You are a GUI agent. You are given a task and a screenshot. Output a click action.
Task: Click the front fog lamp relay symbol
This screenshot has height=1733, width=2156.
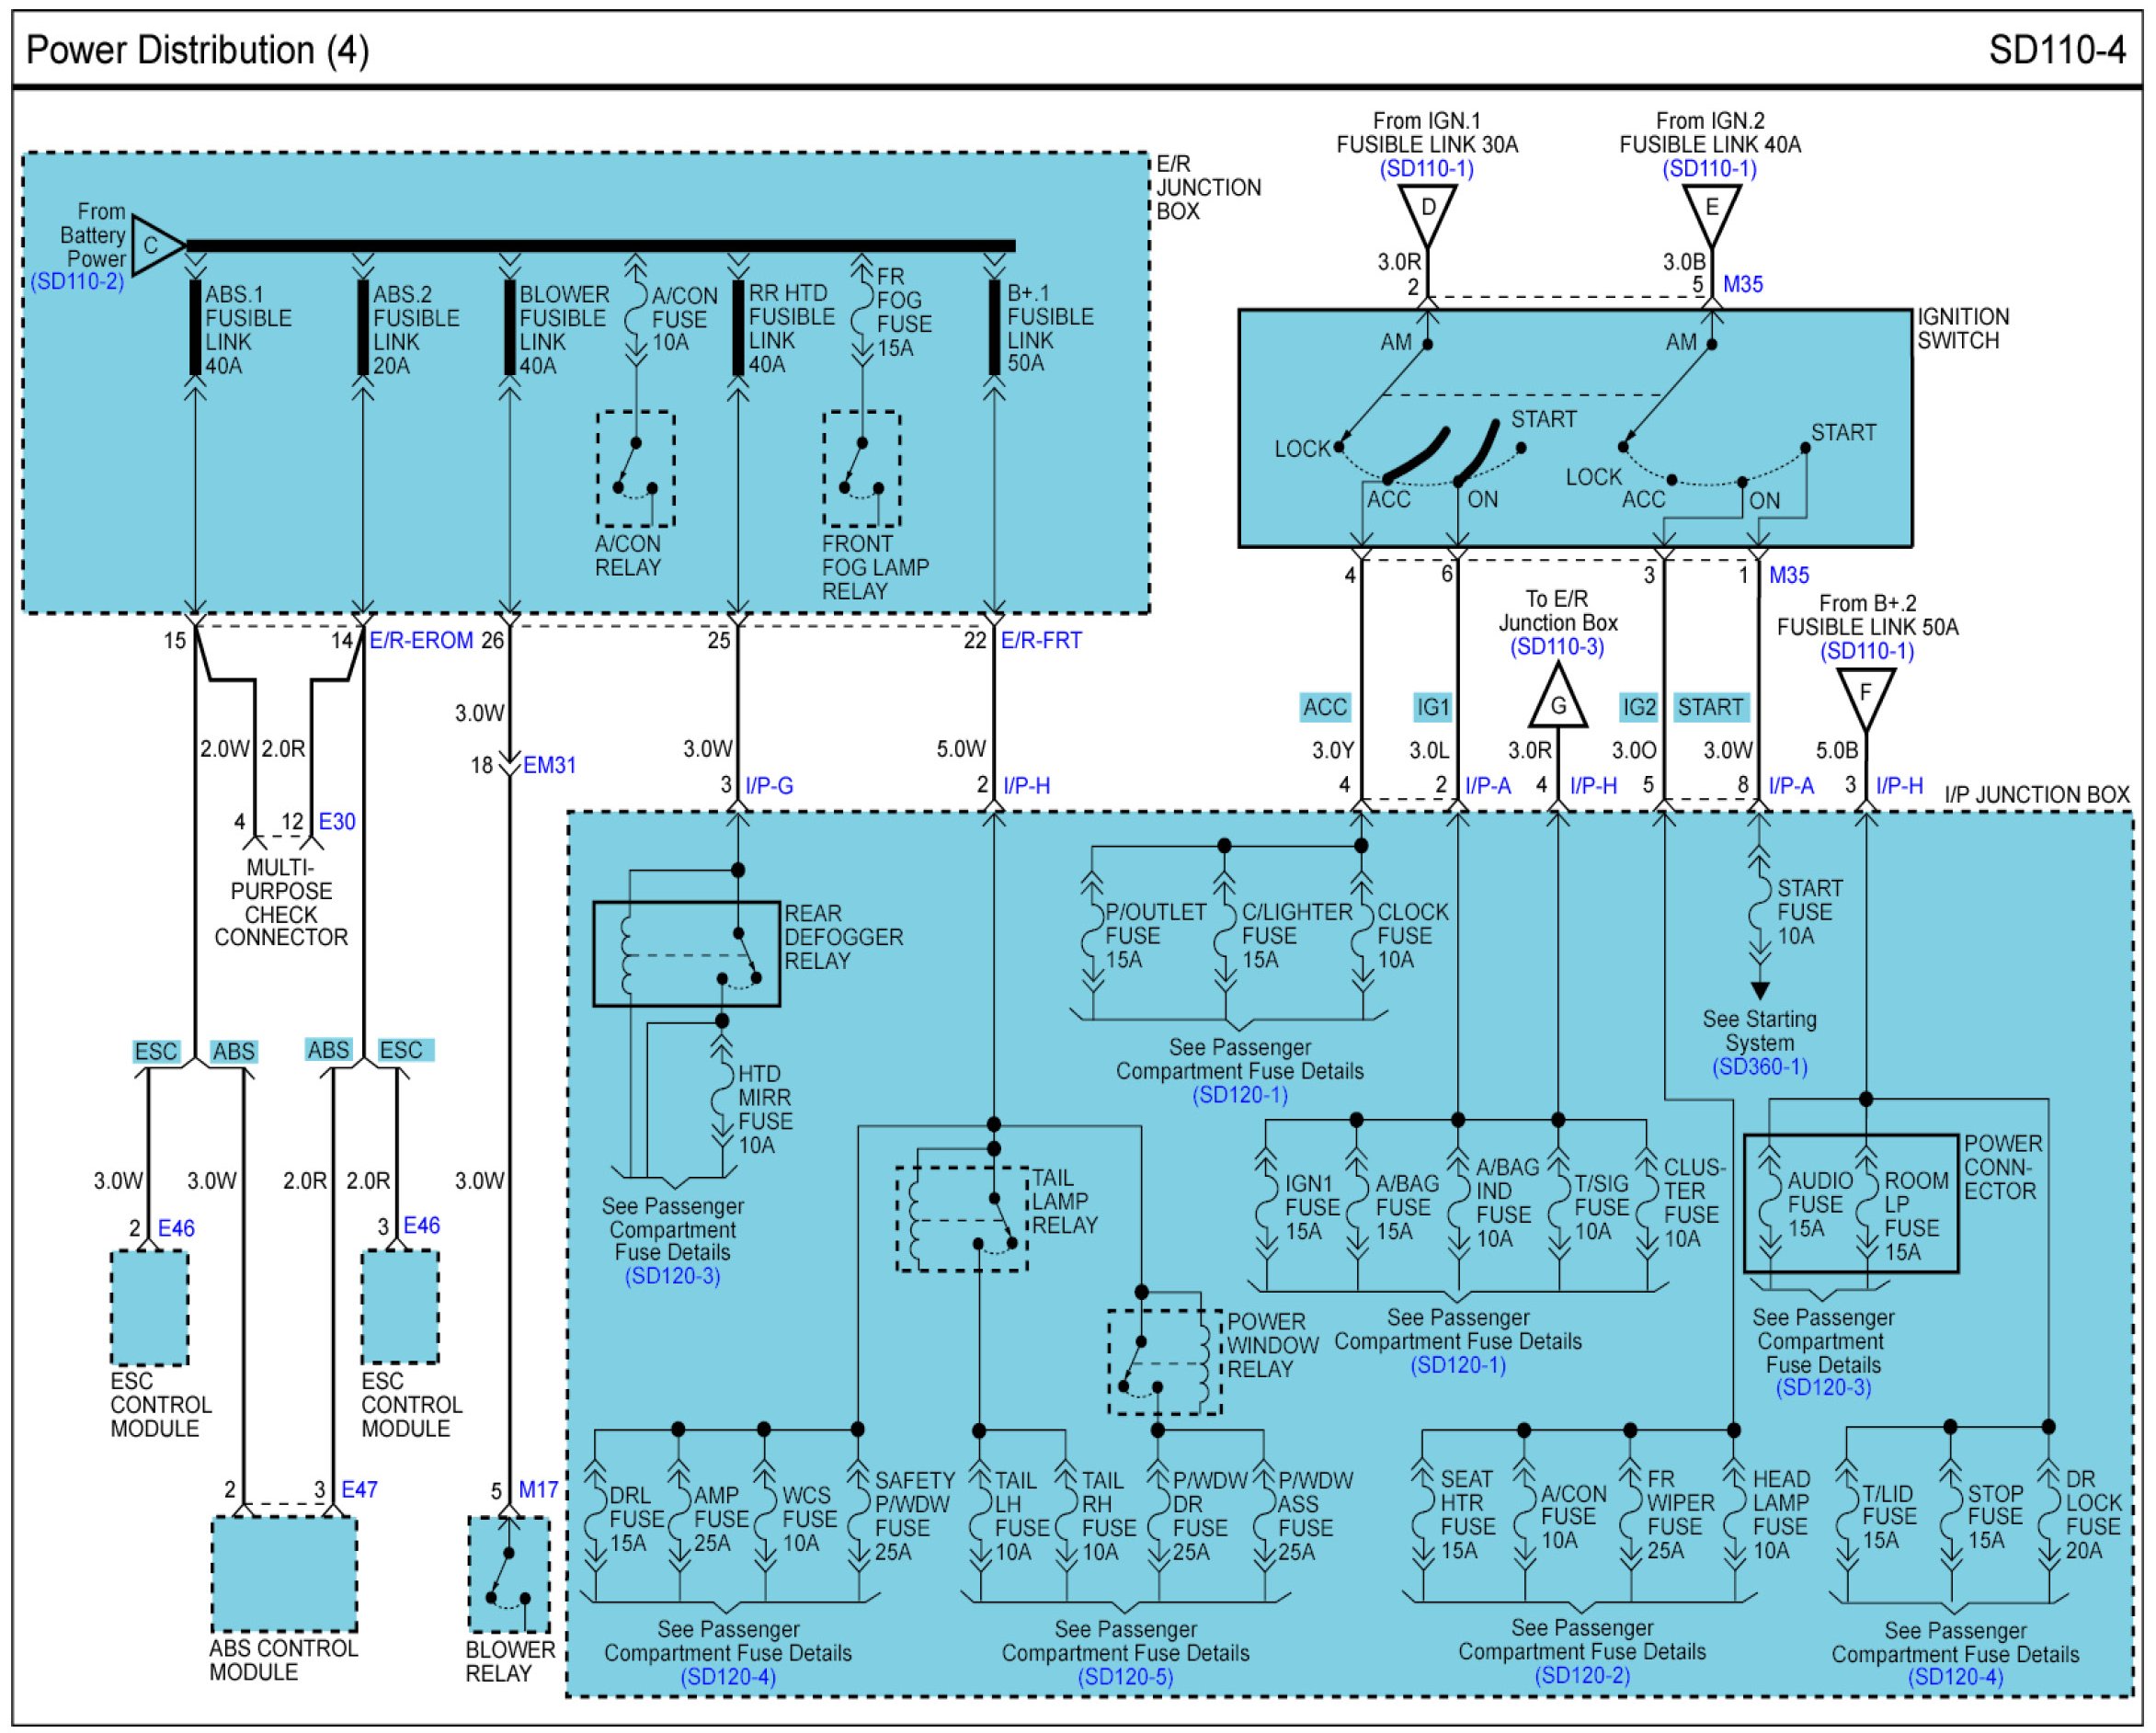[861, 468]
